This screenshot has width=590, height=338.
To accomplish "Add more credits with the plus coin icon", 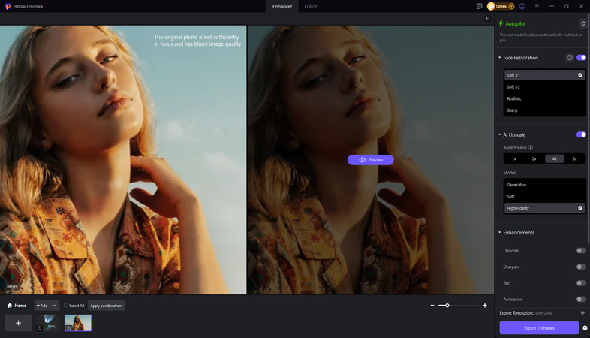I will pos(511,6).
